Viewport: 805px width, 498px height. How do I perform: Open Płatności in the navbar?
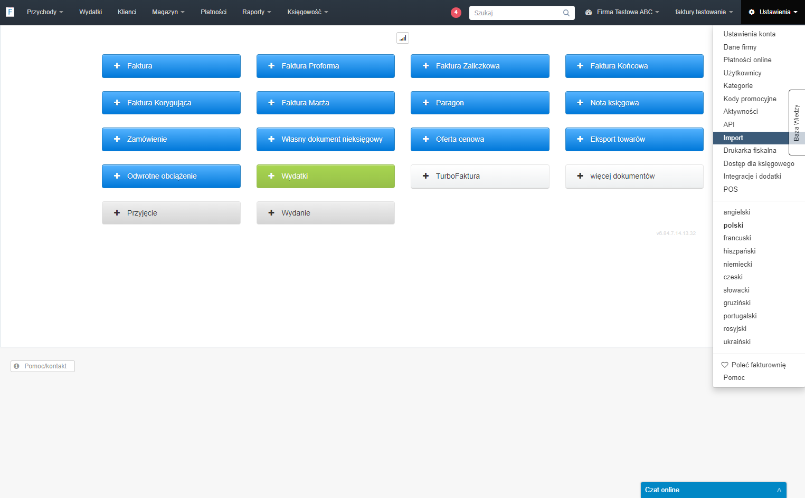pos(214,12)
